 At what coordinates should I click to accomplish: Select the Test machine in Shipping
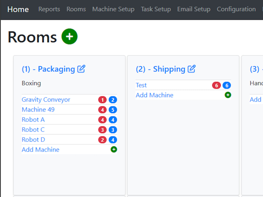click(141, 85)
